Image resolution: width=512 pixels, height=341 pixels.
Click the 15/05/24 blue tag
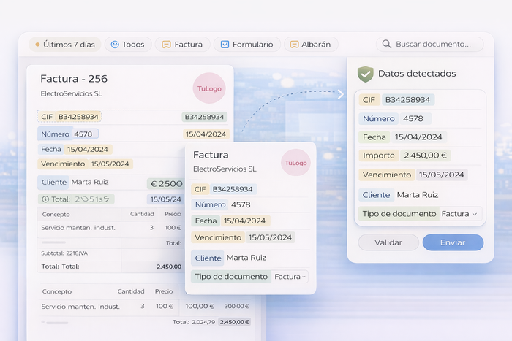coord(165,199)
